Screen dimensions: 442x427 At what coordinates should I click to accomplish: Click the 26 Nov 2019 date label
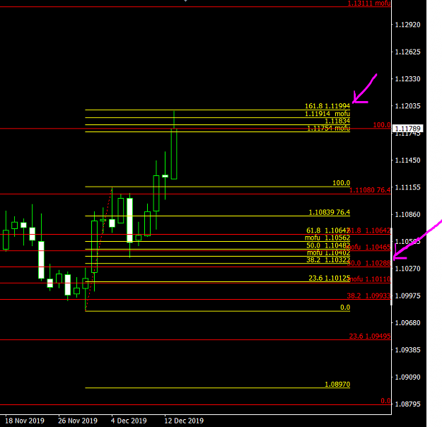78,421
